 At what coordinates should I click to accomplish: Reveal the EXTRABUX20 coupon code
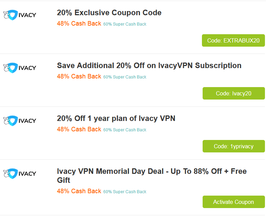233,40
